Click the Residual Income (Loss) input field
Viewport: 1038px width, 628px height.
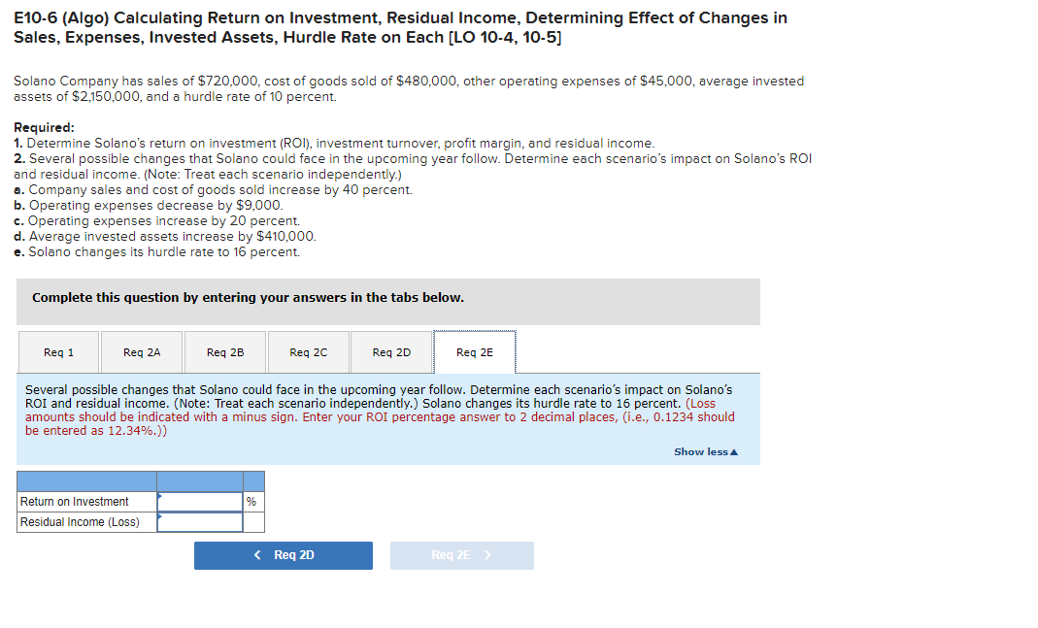pyautogui.click(x=200, y=521)
